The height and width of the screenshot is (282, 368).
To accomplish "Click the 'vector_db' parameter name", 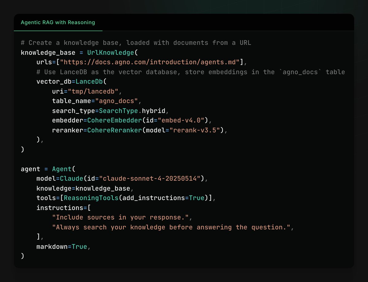I will tap(54, 82).
